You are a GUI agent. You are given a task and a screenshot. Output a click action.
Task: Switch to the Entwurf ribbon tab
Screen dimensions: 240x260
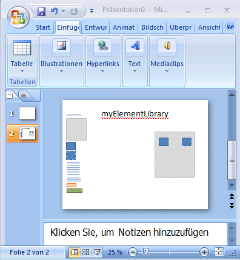click(96, 27)
